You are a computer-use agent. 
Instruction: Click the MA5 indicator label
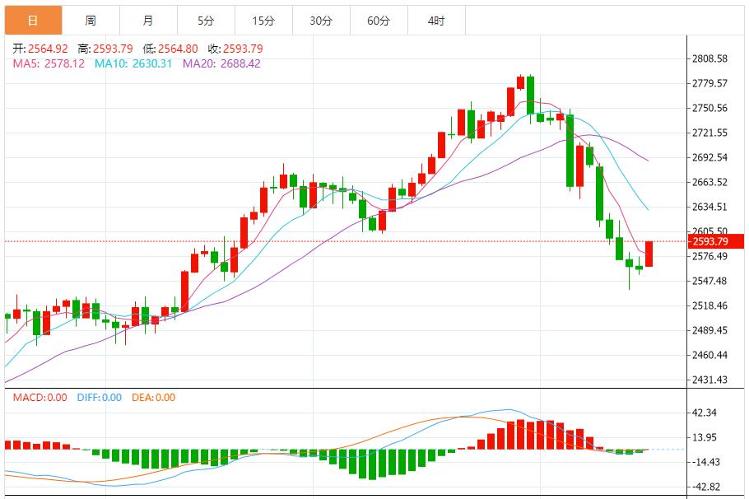click(x=49, y=63)
